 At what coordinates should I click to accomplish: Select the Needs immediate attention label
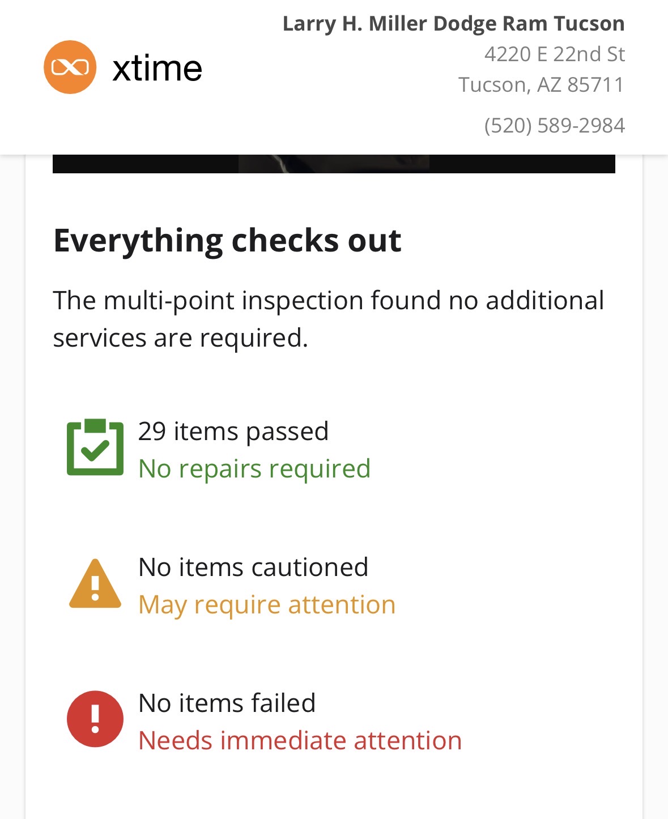pyautogui.click(x=300, y=740)
